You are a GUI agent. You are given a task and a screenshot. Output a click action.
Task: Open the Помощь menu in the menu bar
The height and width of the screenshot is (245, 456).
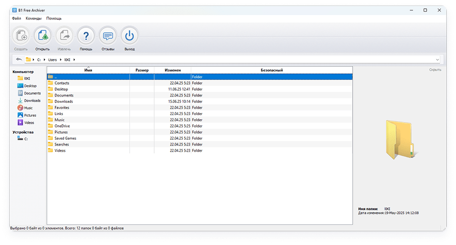(x=54, y=18)
